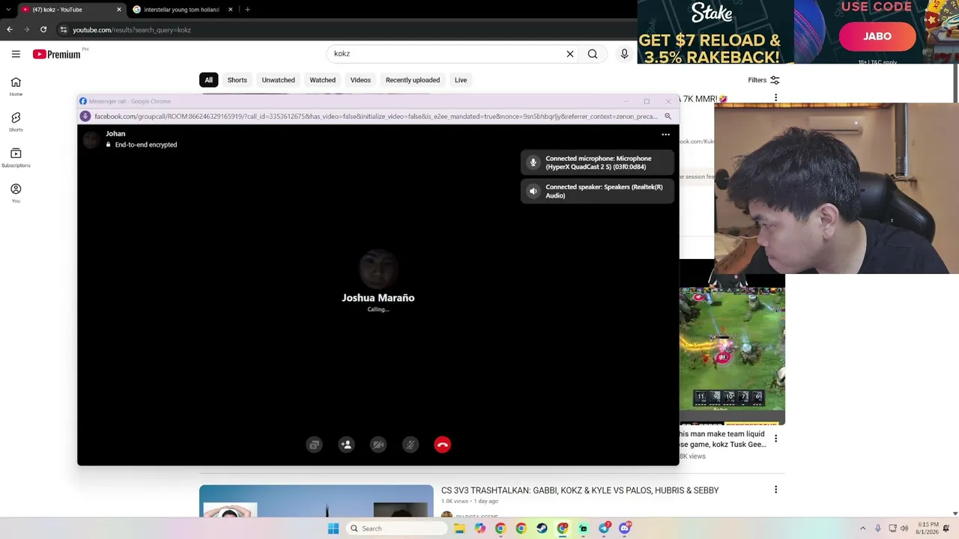
Task: Click the site info icon beside youtube.com URL
Action: tap(64, 30)
